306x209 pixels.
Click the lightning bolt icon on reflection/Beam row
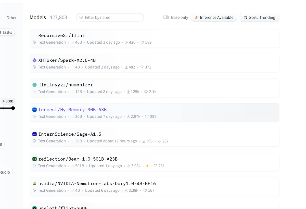click(147, 166)
